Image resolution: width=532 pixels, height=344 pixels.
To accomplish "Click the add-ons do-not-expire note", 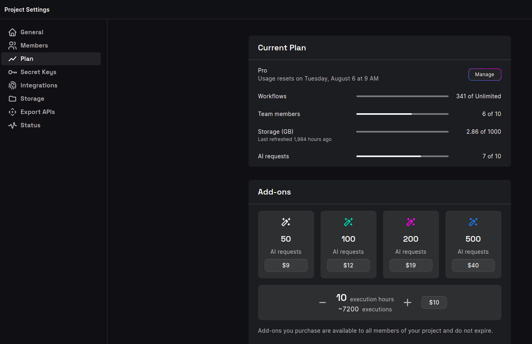I will 375,331.
